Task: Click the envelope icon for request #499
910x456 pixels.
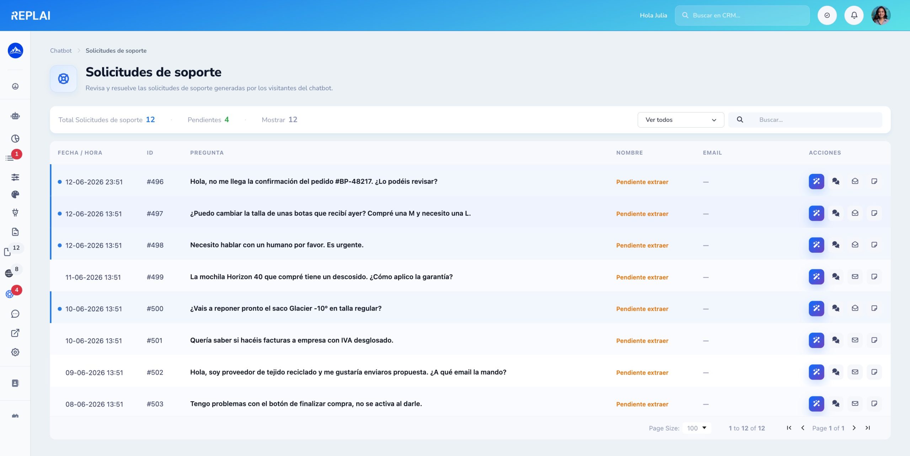Action: (x=855, y=277)
